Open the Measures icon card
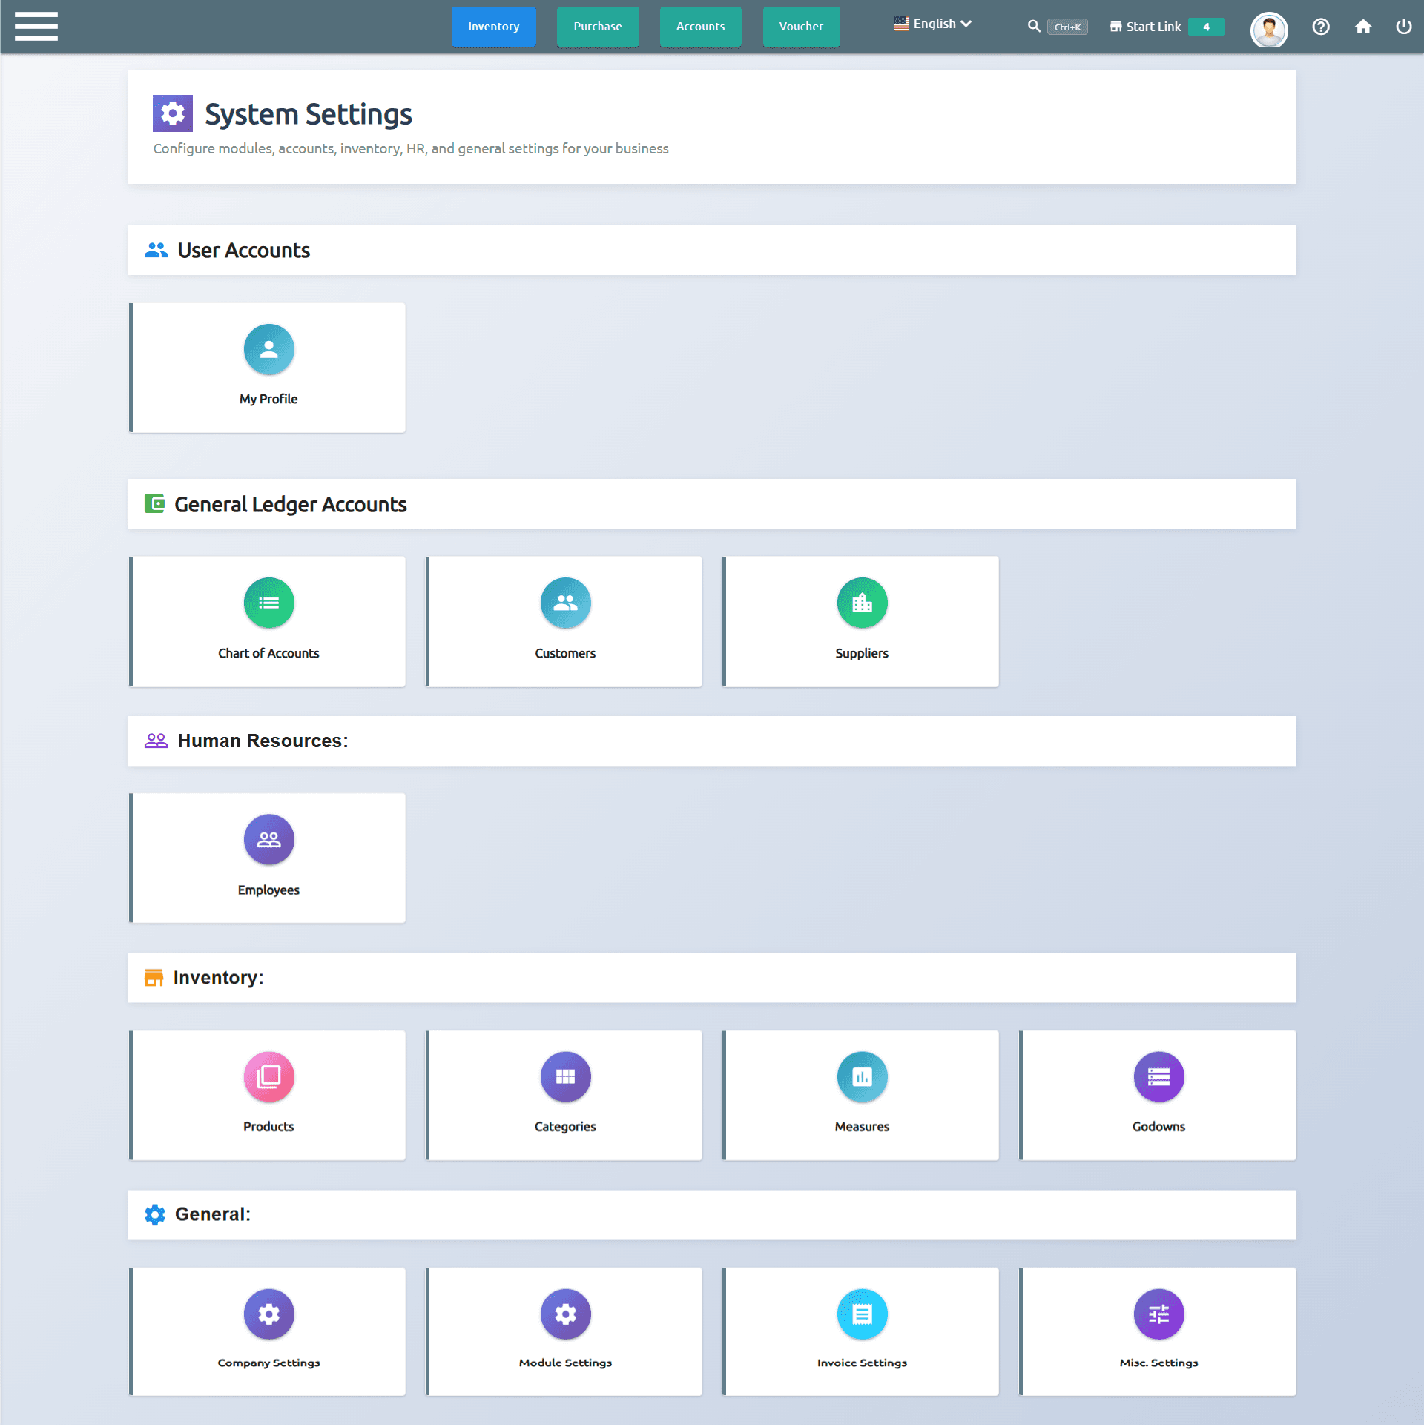This screenshot has width=1424, height=1427. [x=862, y=1076]
